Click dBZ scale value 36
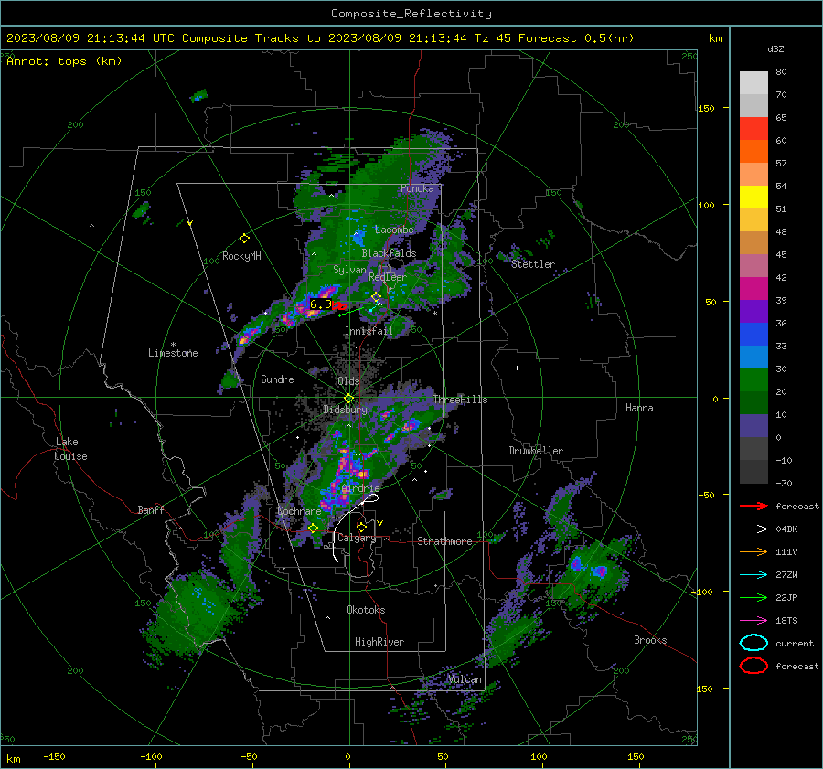823x769 pixels. (x=781, y=323)
